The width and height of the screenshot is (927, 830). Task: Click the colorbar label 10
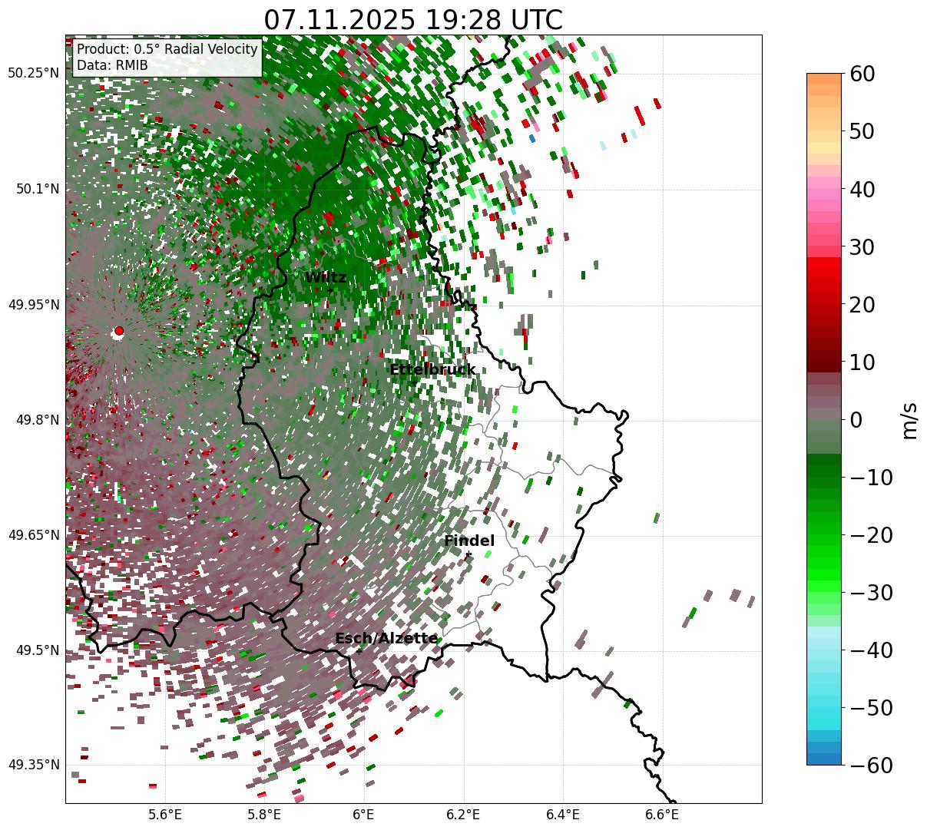(x=861, y=362)
